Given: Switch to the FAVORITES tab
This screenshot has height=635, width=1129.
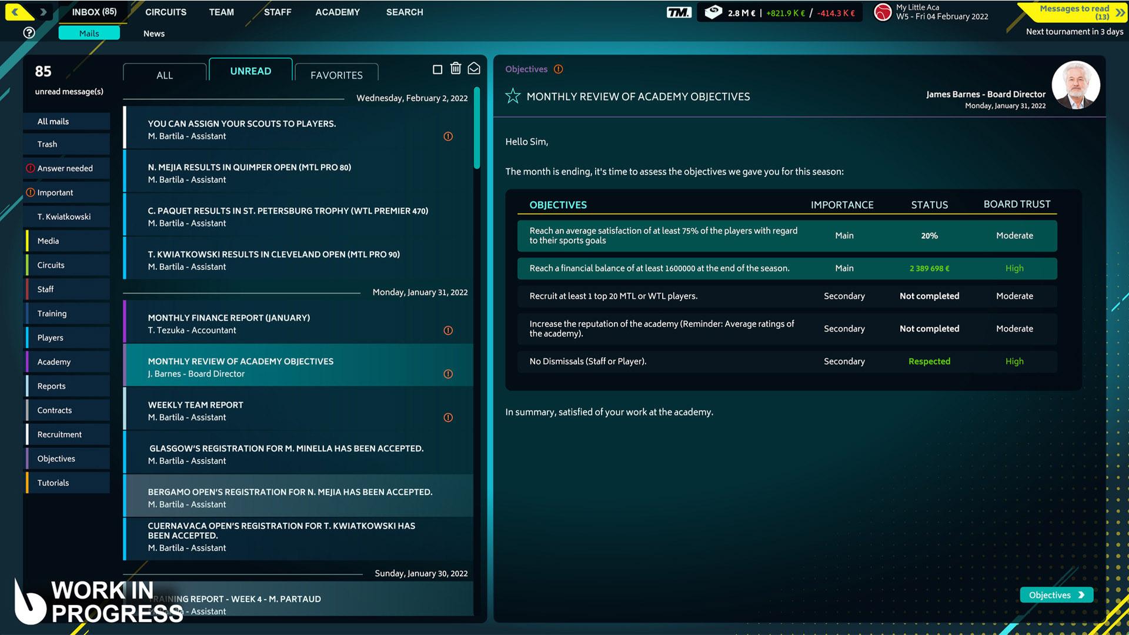Looking at the screenshot, I should click(x=336, y=75).
